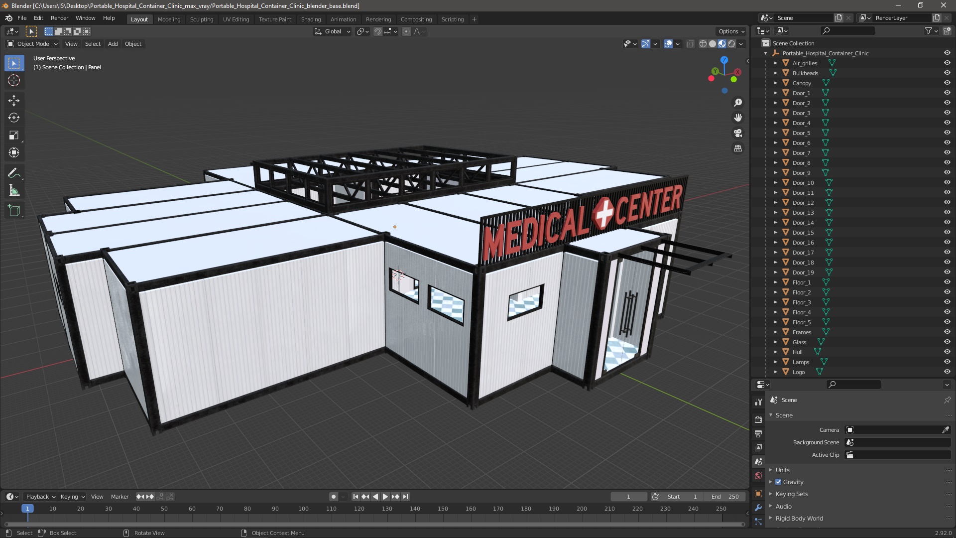Open the Options button in viewport header
The image size is (956, 538).
click(731, 31)
